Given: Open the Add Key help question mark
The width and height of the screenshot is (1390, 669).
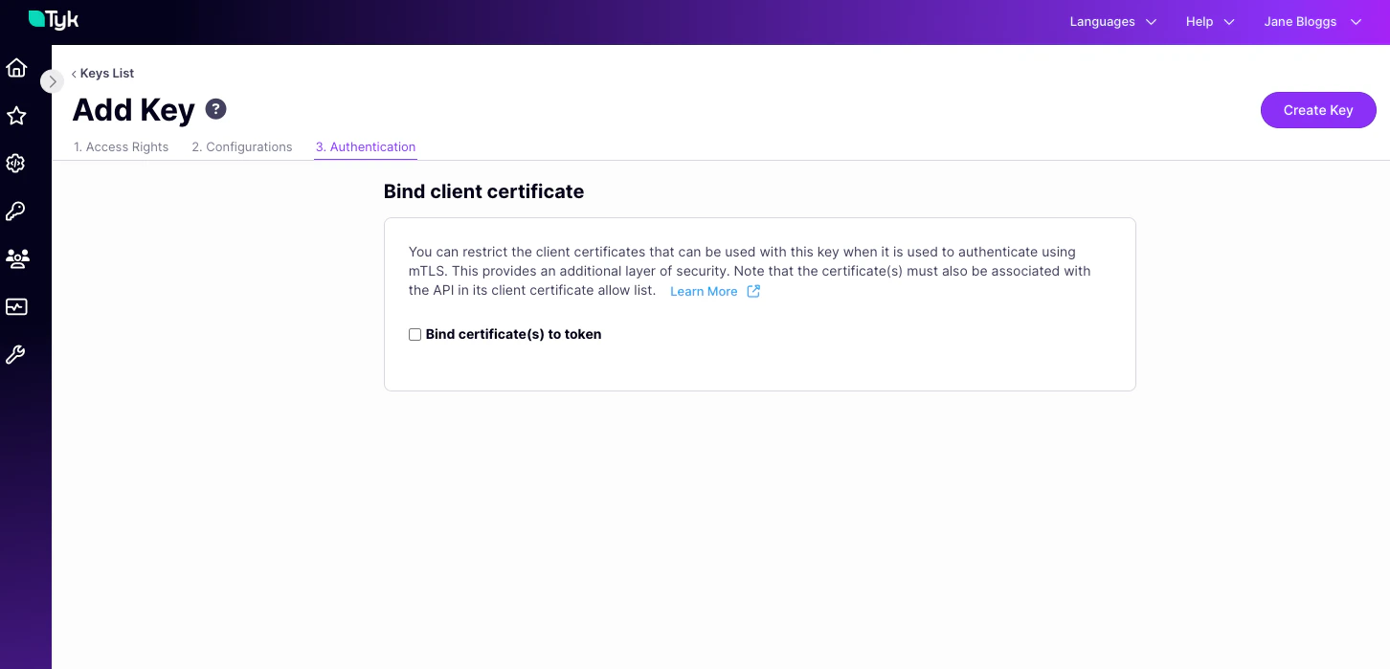Looking at the screenshot, I should (x=215, y=109).
